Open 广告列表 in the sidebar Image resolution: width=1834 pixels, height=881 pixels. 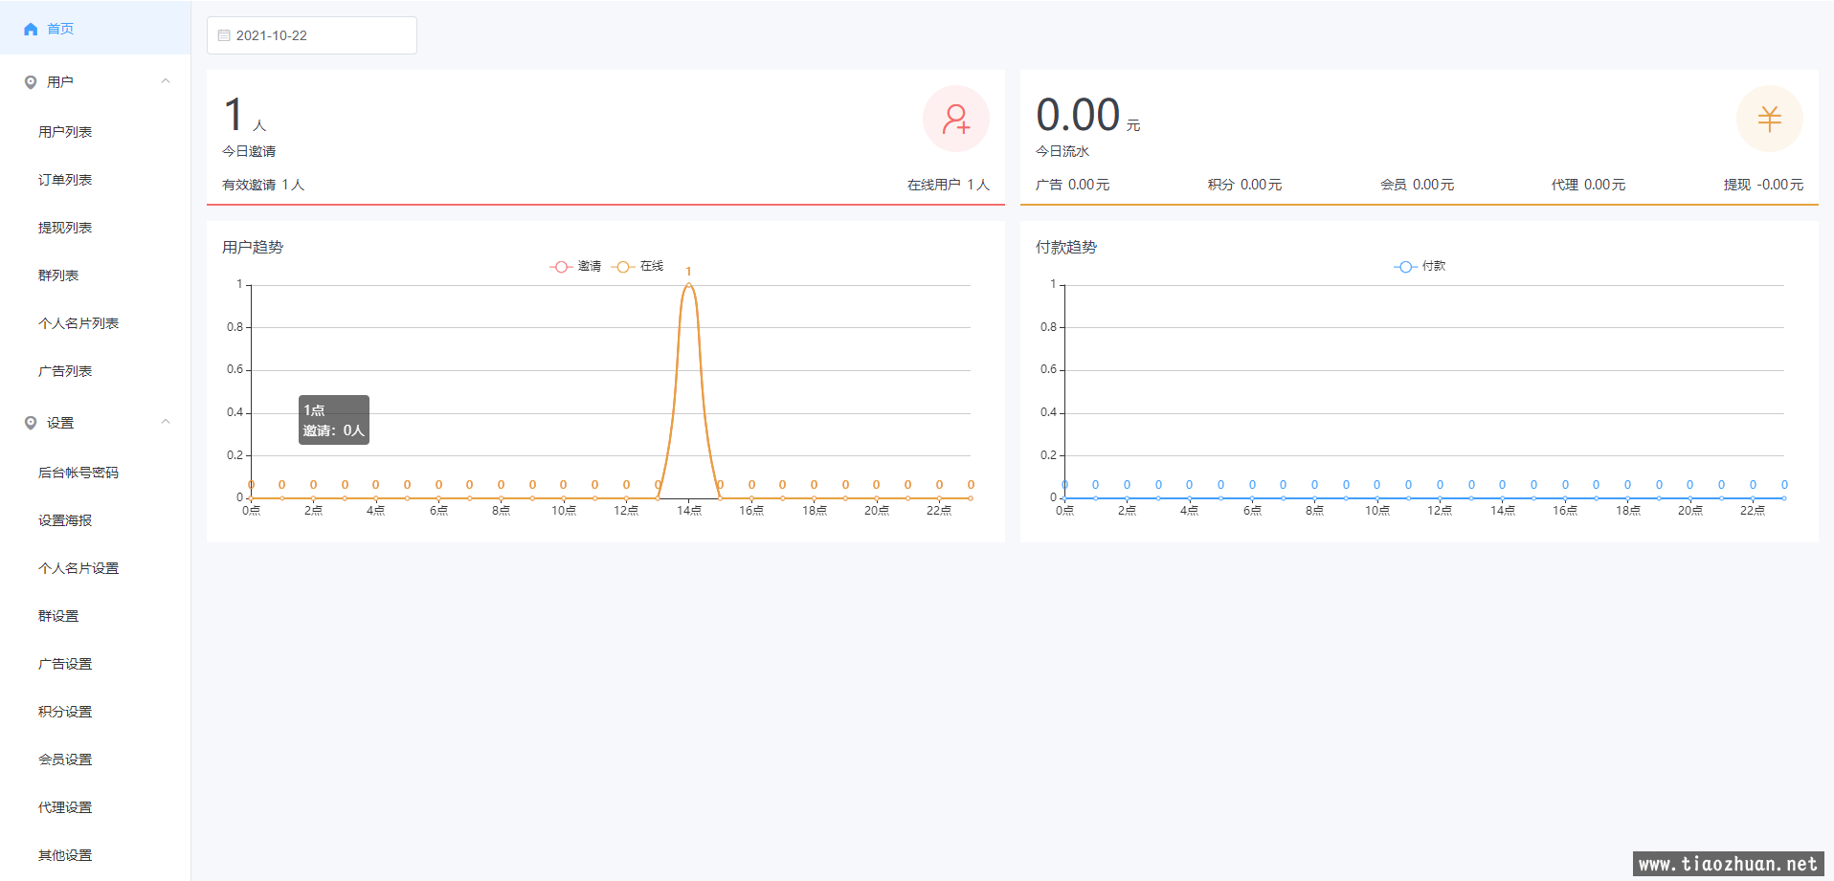click(x=65, y=371)
